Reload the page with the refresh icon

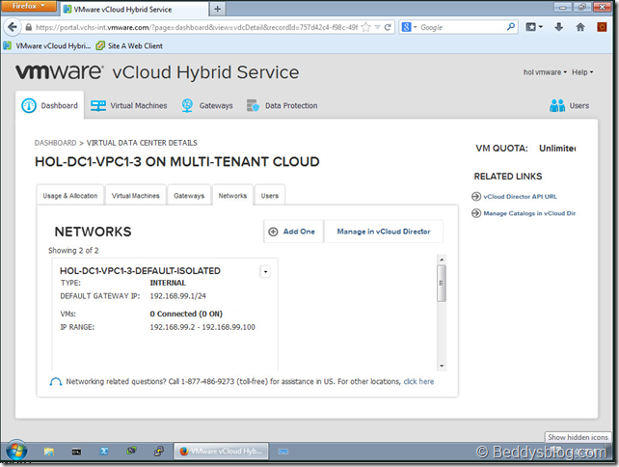click(388, 27)
